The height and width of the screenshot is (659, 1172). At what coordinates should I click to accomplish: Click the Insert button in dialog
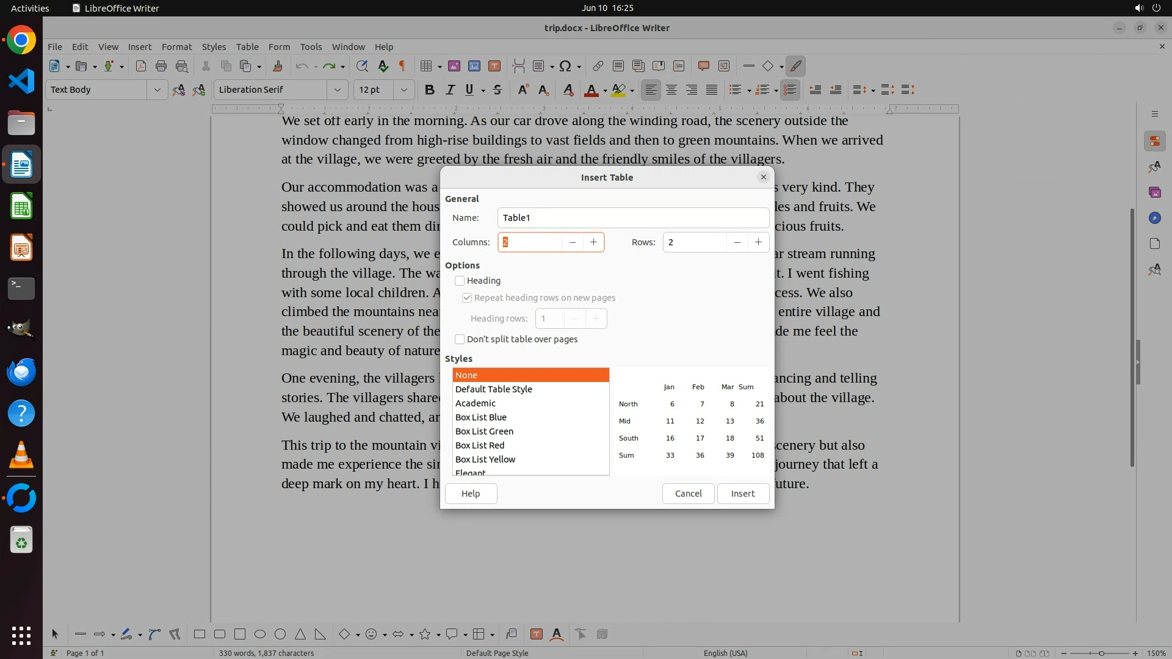click(x=743, y=494)
